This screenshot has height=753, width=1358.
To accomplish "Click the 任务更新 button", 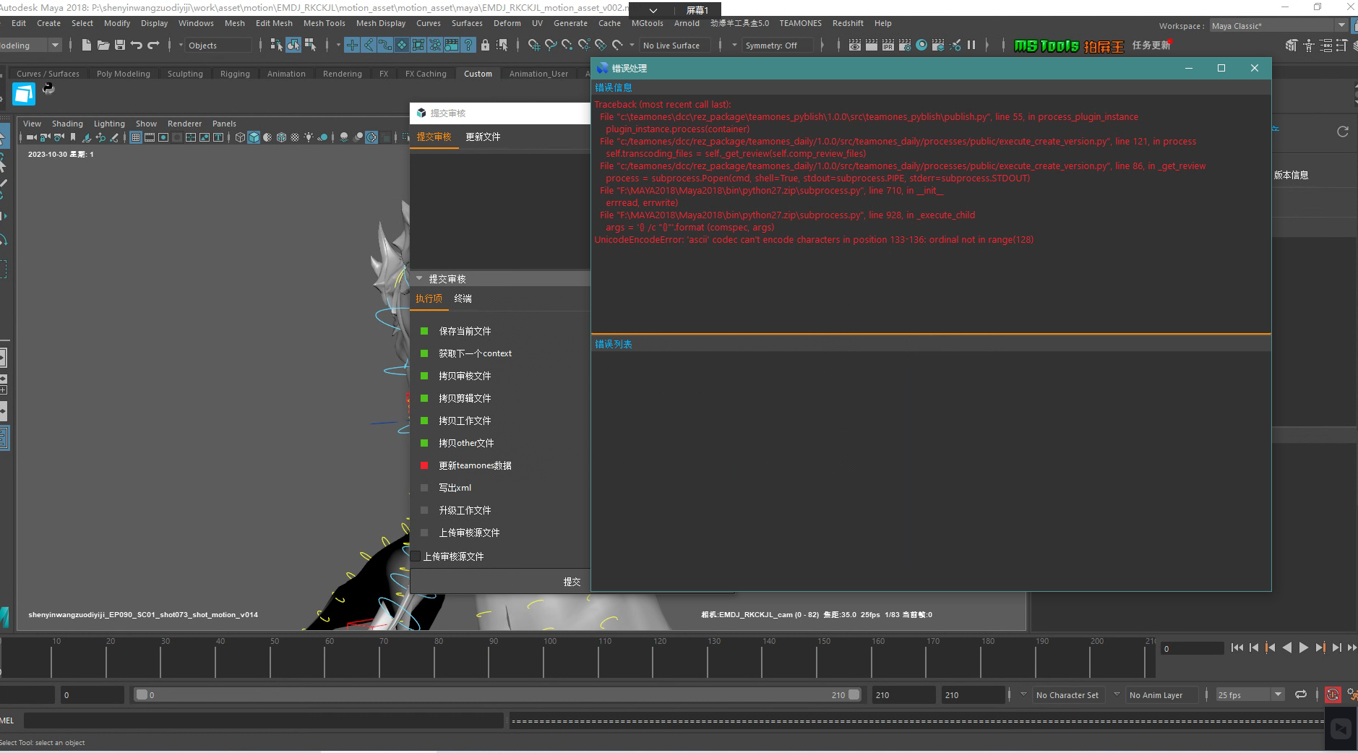I will pyautogui.click(x=1151, y=45).
